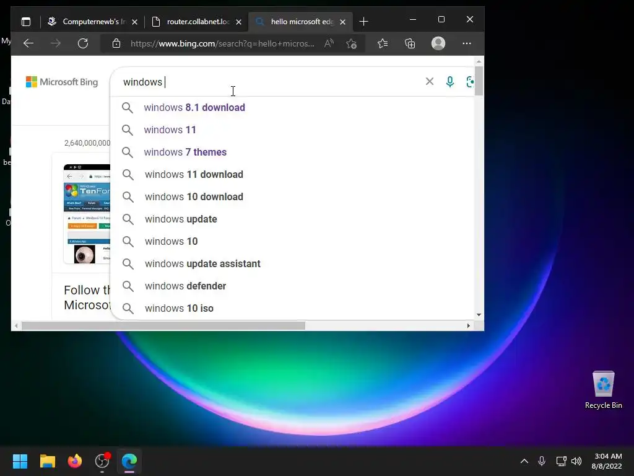This screenshot has height=476, width=634.
Task: Go back to previous page
Action: pyautogui.click(x=28, y=43)
